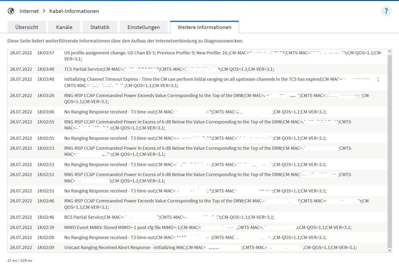399x270 pixels.
Task: Go to Internet breadcrumb link
Action: coord(29,11)
